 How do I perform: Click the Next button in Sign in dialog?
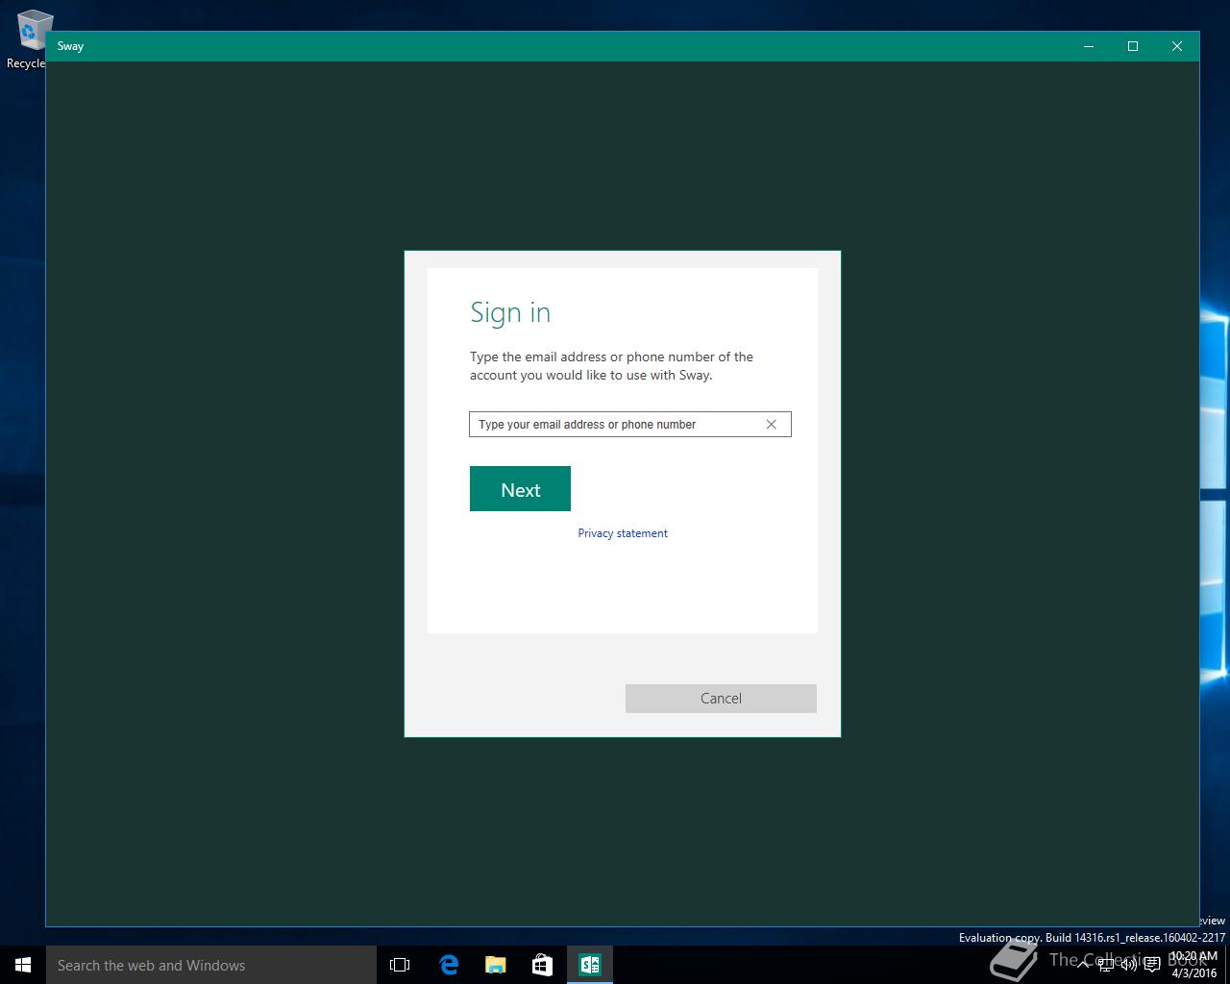click(x=520, y=489)
